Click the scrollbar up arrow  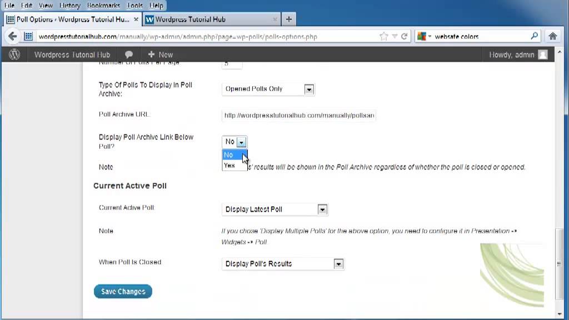[559, 52]
